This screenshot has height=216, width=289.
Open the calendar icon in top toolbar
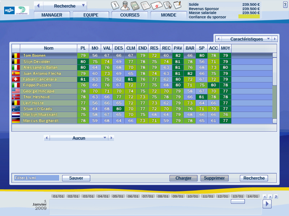point(115,5)
